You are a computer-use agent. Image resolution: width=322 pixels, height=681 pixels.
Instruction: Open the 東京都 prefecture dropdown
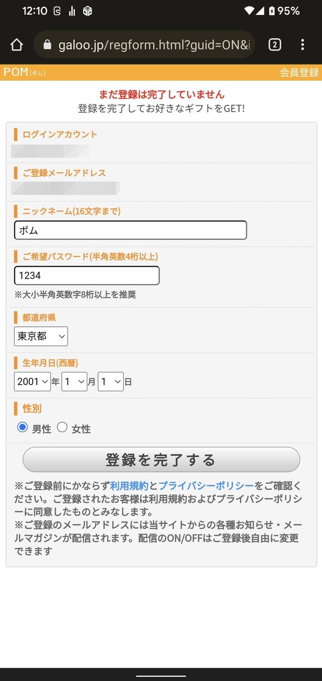pyautogui.click(x=41, y=337)
